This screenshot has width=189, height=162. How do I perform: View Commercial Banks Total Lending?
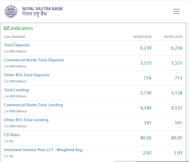(33, 105)
